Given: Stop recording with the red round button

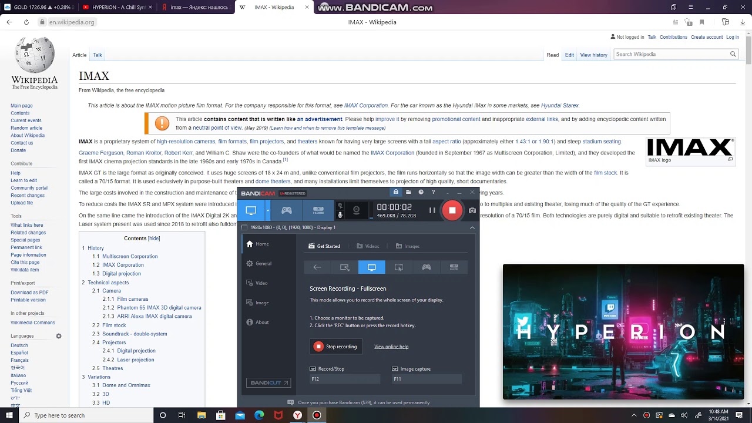Looking at the screenshot, I should pyautogui.click(x=452, y=210).
